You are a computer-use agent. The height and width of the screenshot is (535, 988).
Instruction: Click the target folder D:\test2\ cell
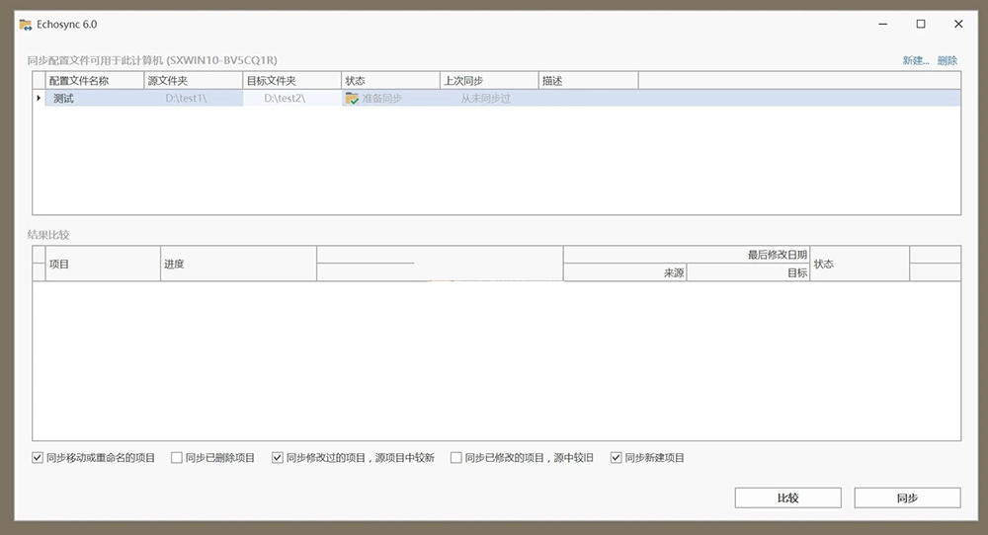[291, 99]
